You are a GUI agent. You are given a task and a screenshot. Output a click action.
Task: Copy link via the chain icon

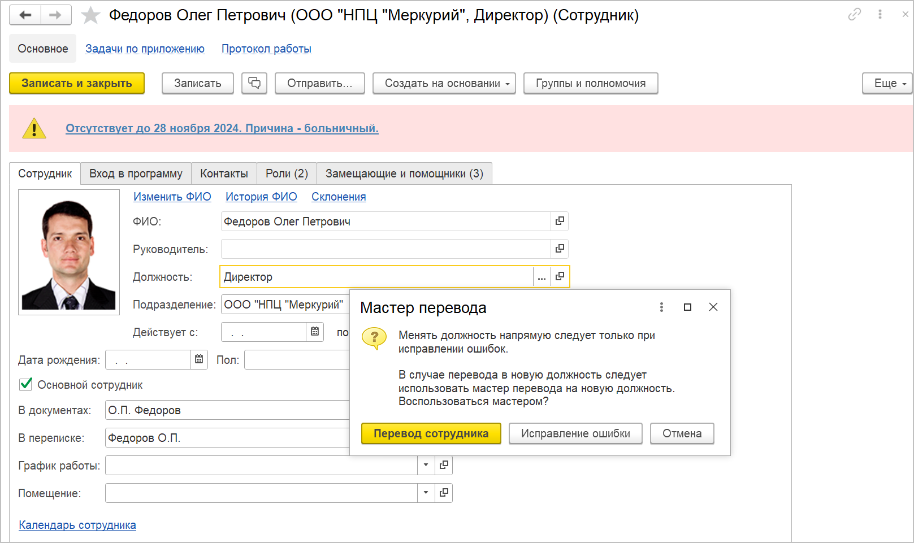(x=854, y=15)
